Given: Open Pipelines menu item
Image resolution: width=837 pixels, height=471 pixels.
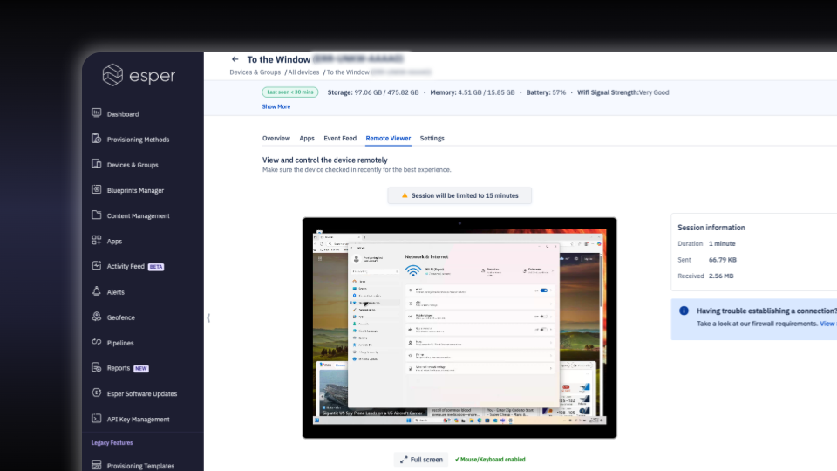Looking at the screenshot, I should (120, 343).
